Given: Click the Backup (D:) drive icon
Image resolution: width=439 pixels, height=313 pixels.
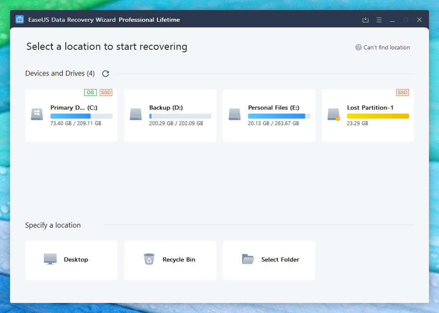Looking at the screenshot, I should click(136, 115).
